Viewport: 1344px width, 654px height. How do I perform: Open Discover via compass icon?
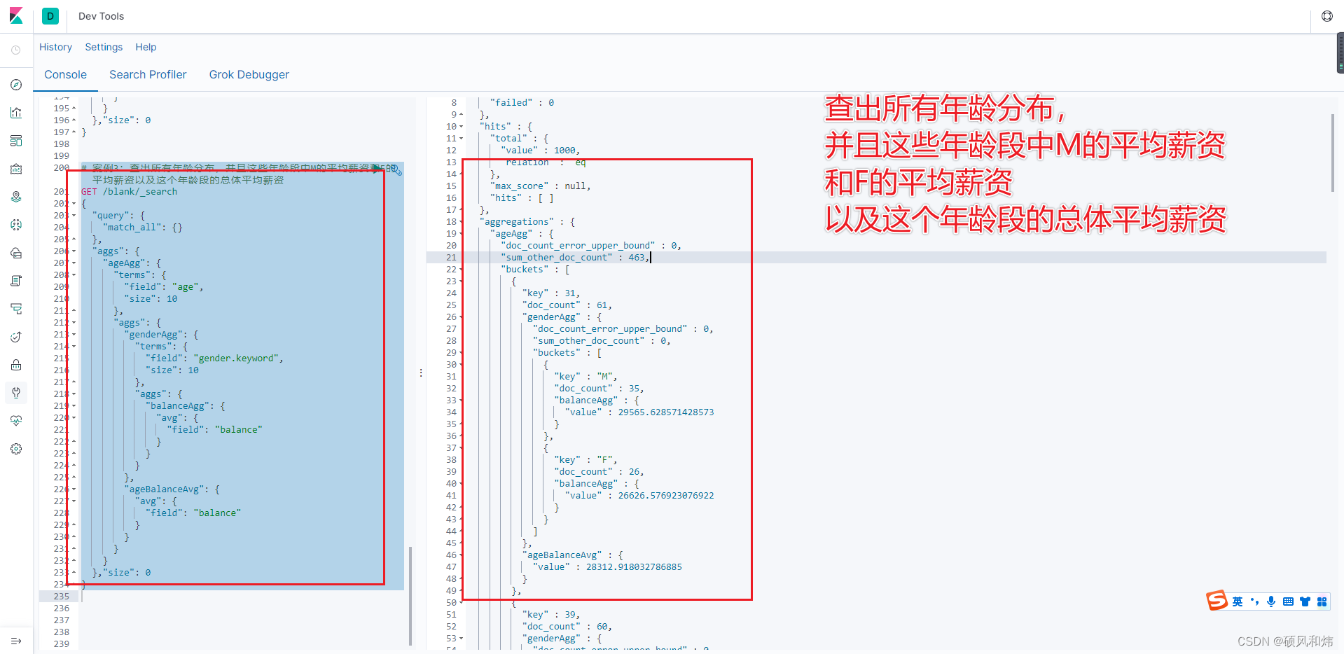pyautogui.click(x=16, y=85)
